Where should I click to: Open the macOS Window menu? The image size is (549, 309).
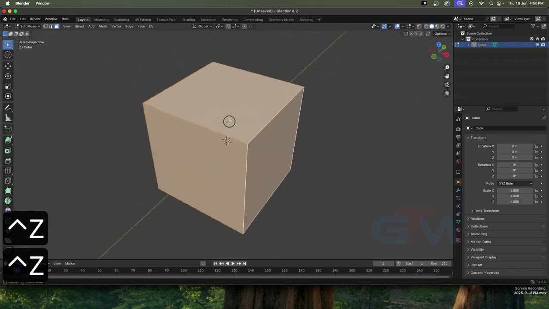[42, 3]
